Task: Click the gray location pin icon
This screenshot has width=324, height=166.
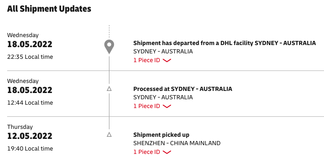Action: (109, 47)
